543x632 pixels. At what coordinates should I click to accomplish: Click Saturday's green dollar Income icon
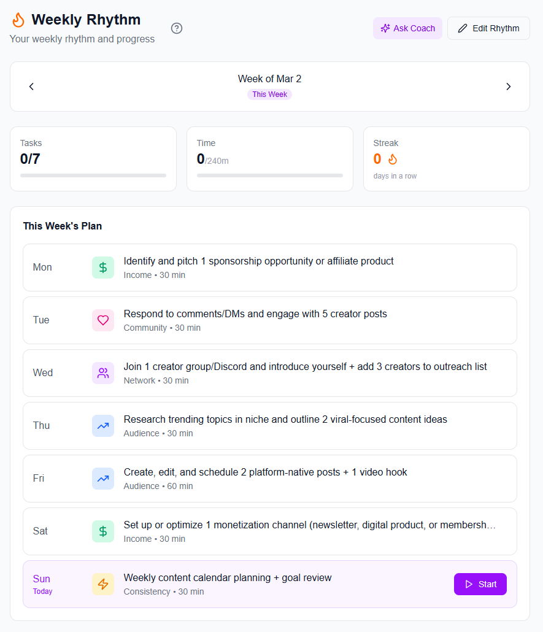point(103,531)
